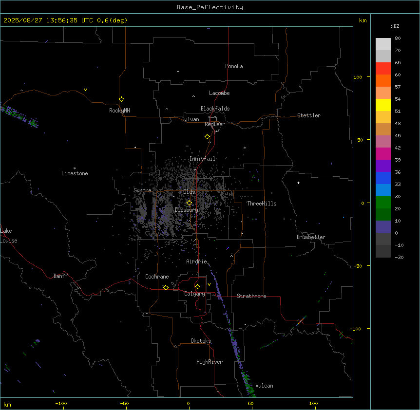Viewport: 420px width, 410px height.
Task: Click the Stettler town label
Action: click(309, 115)
